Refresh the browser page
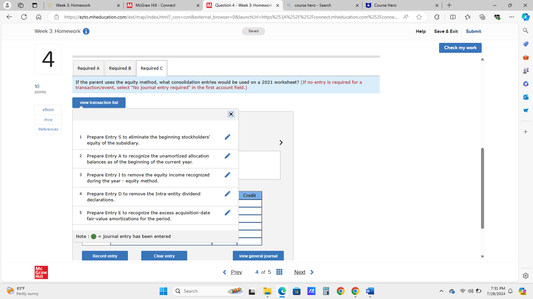 24,17
